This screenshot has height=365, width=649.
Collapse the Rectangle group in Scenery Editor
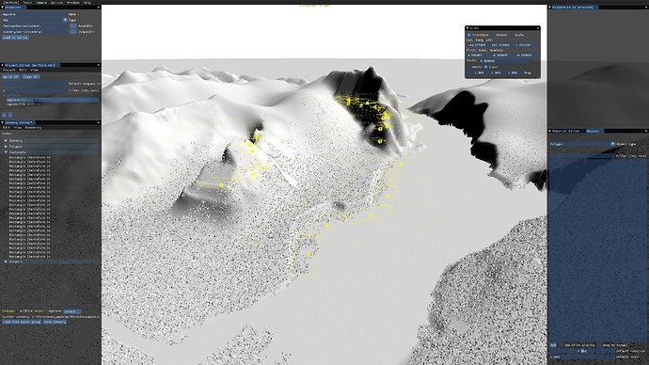(x=6, y=152)
